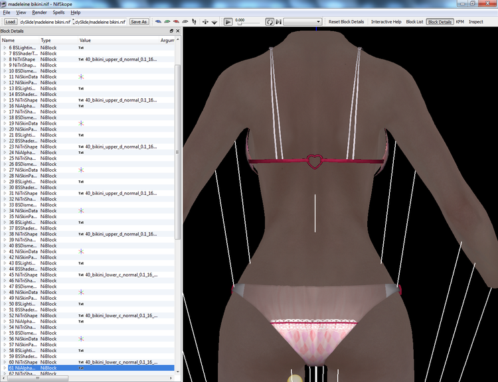This screenshot has width=498, height=382.
Task: Expand row 16 NiAlpha...
Action: coord(5,106)
